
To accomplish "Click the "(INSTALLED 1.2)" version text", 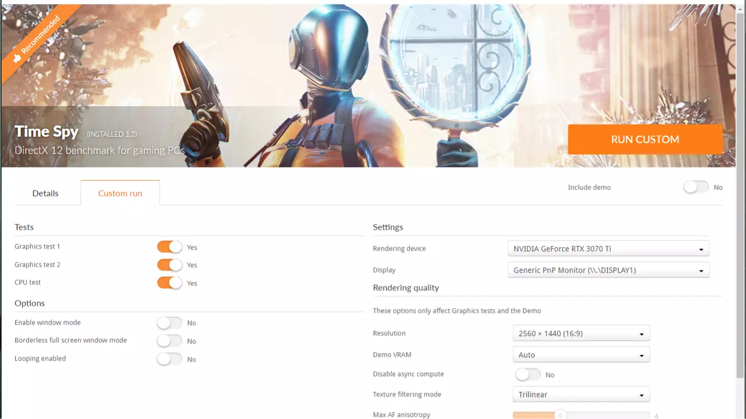I will click(x=112, y=134).
